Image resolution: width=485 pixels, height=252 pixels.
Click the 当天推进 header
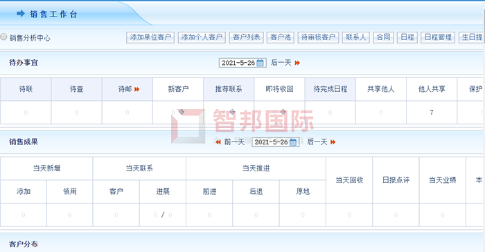(x=256, y=168)
